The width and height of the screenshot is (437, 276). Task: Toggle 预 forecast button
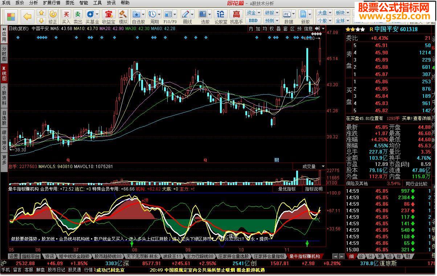tap(299, 29)
